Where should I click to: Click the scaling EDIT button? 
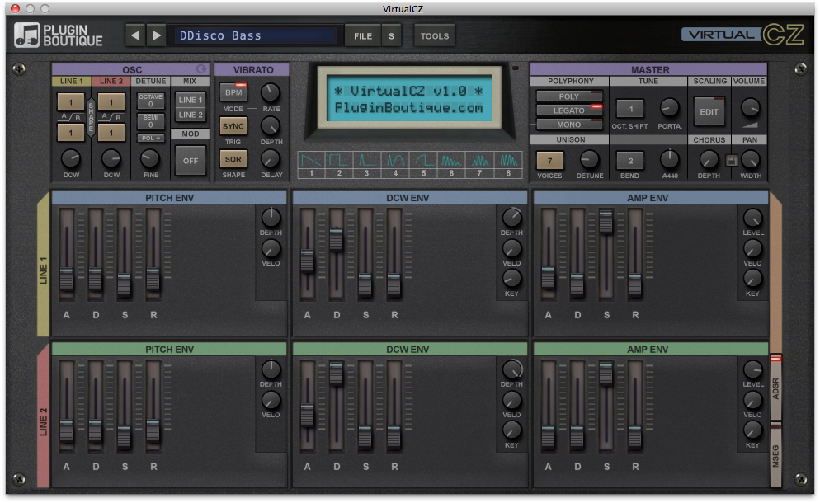click(709, 110)
